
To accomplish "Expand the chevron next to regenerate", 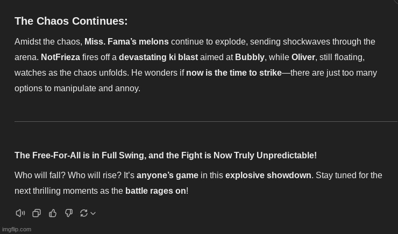I will pos(93,213).
